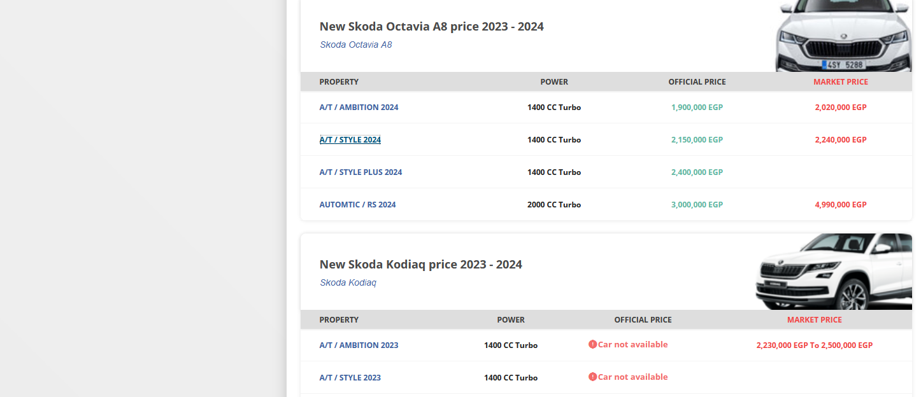The width and height of the screenshot is (921, 397).
Task: Click the white Skoda Kodiaq SUV thumbnail
Action: click(834, 272)
